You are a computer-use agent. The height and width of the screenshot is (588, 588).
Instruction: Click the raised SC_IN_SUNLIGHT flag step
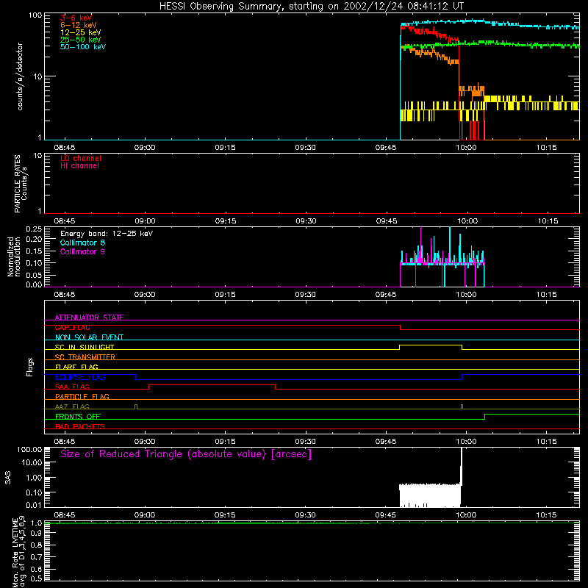click(431, 345)
